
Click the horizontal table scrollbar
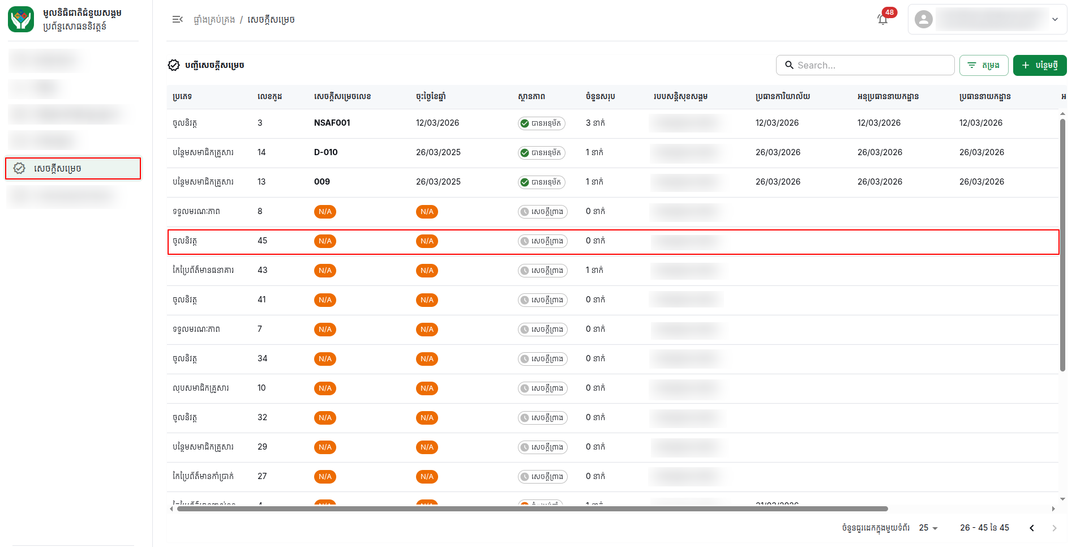tap(532, 508)
